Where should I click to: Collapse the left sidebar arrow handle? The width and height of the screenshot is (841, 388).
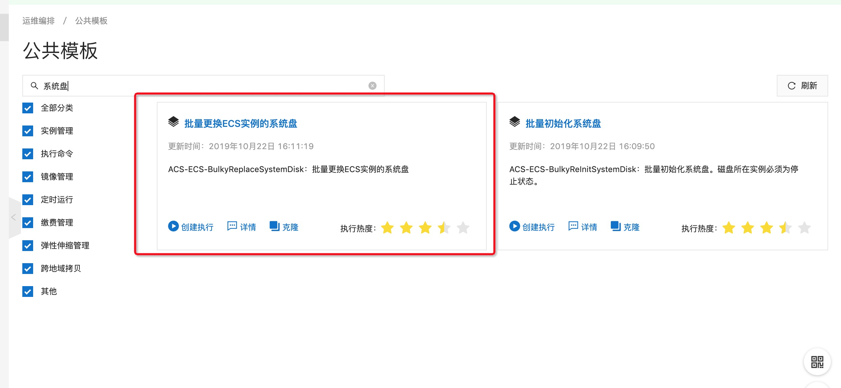pos(15,218)
